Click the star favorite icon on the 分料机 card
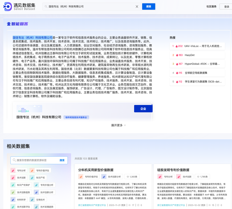 [x=138, y=205]
